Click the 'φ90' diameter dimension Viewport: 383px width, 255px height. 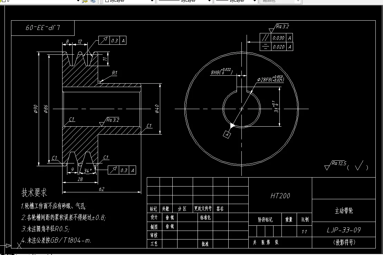[x=36, y=109]
